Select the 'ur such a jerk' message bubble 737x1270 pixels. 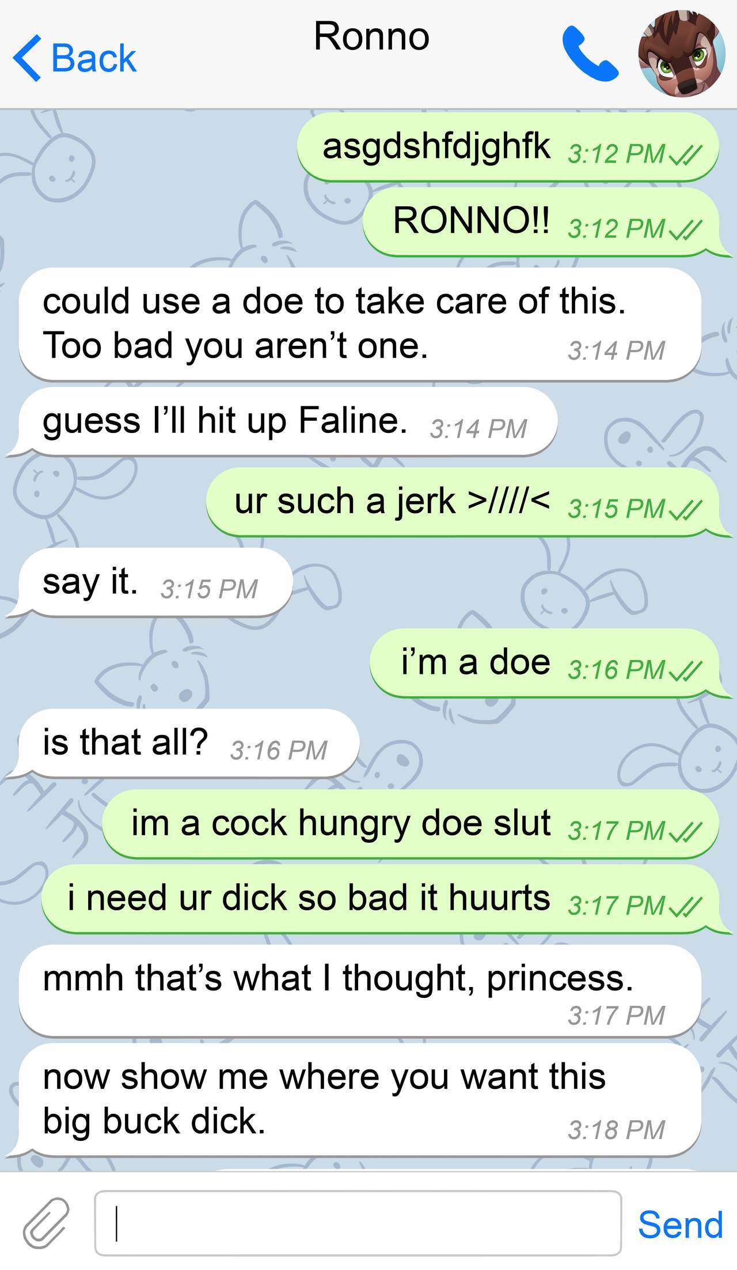pos(464,502)
